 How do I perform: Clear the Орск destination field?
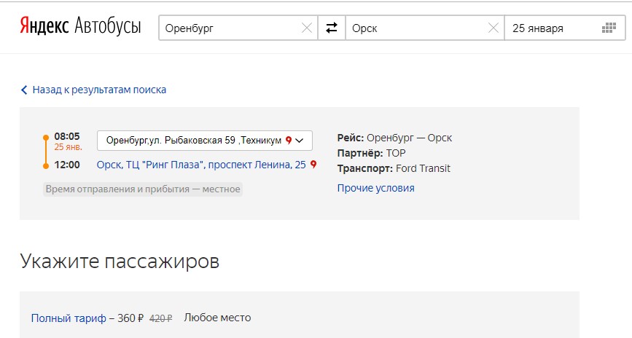493,28
